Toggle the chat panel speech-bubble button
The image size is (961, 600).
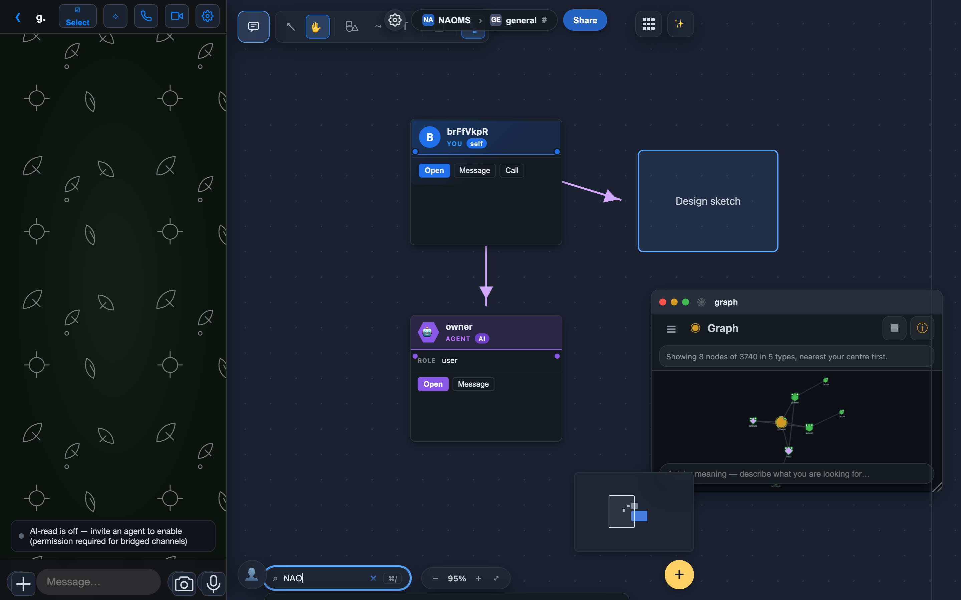tap(253, 27)
